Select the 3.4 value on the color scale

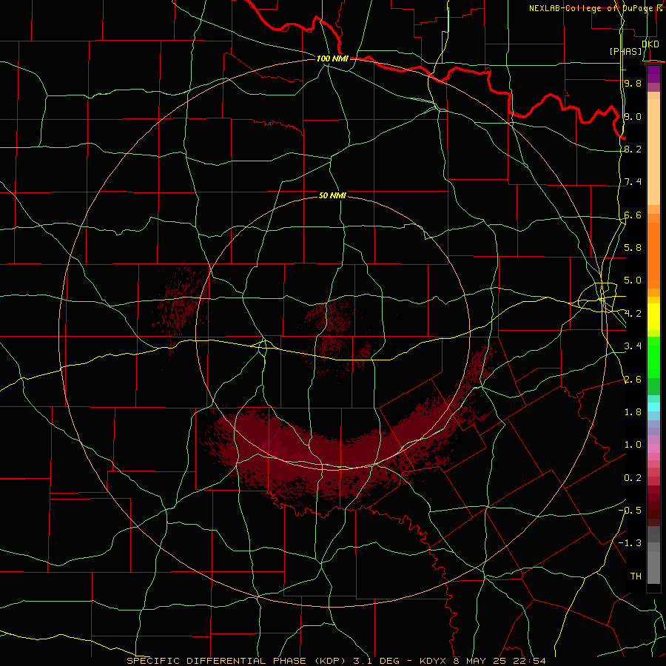633,346
